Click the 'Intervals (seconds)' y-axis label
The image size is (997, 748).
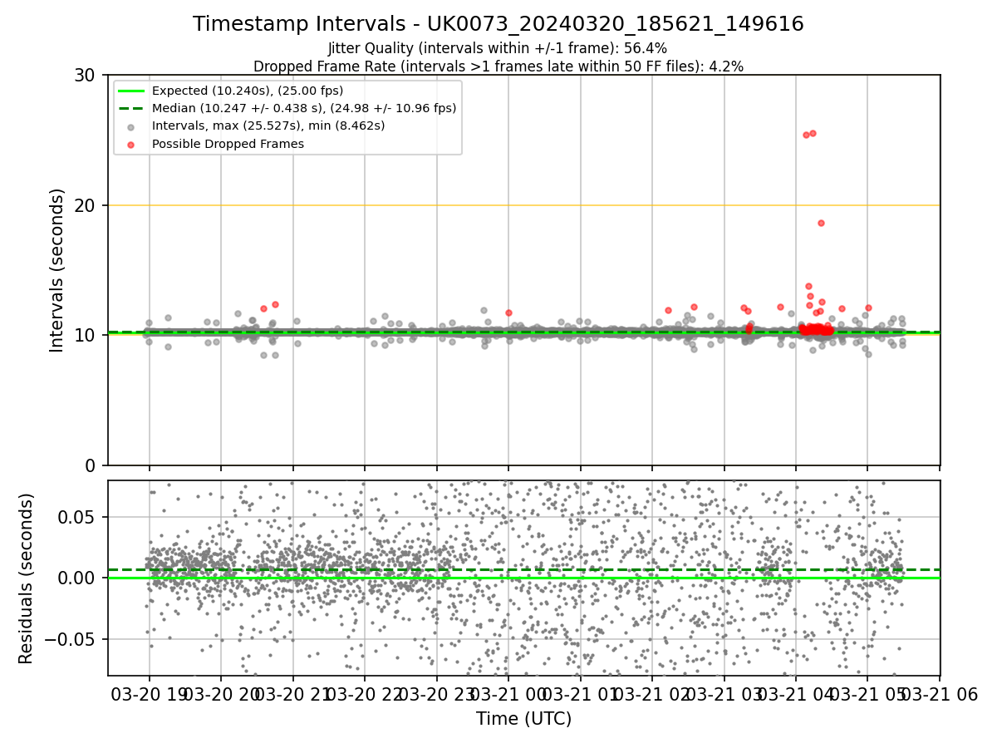pyautogui.click(x=57, y=270)
